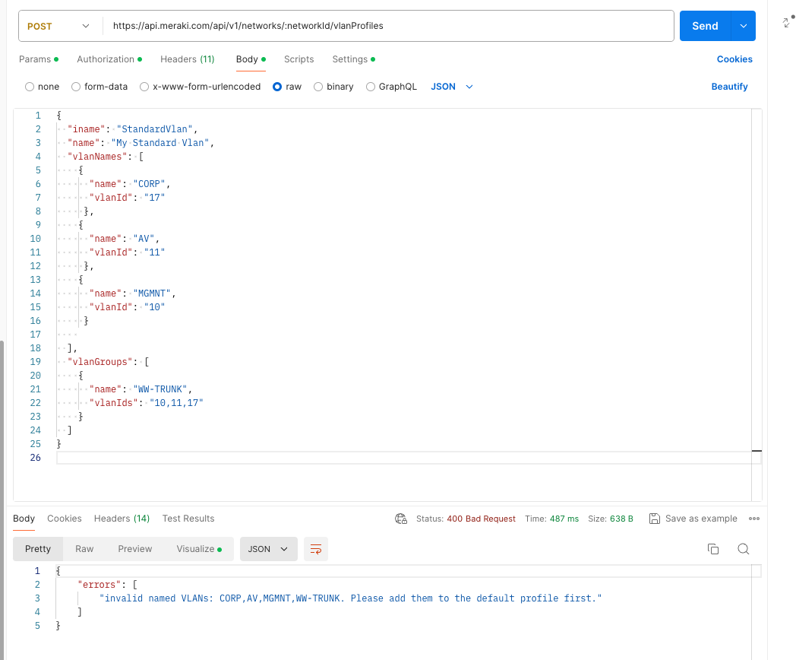The height and width of the screenshot is (660, 796).
Task: Switch response view to Visualize
Action: 194,548
